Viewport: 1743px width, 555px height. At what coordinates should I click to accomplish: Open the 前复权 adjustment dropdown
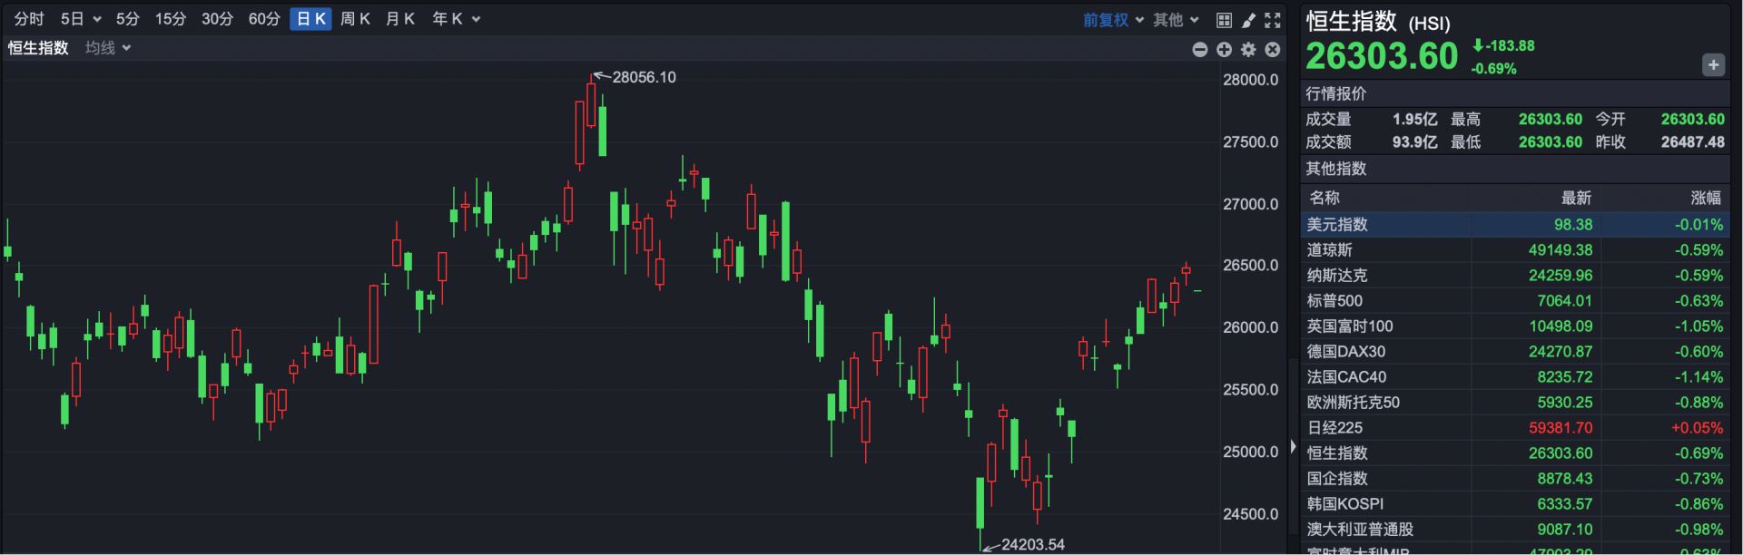tap(1113, 20)
